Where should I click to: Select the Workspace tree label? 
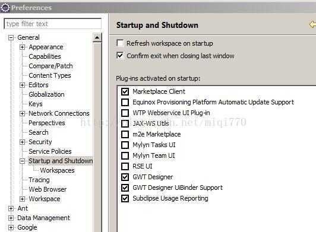point(45,199)
